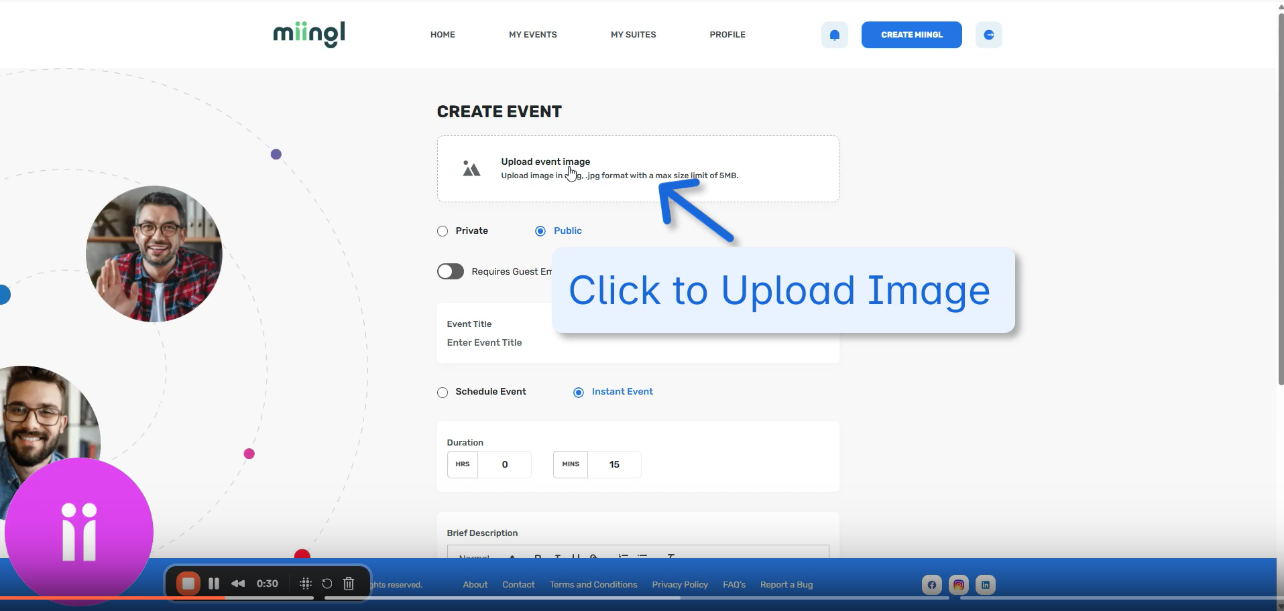This screenshot has height=611, width=1284.
Task: Click the recorder restart icon
Action: [x=327, y=584]
